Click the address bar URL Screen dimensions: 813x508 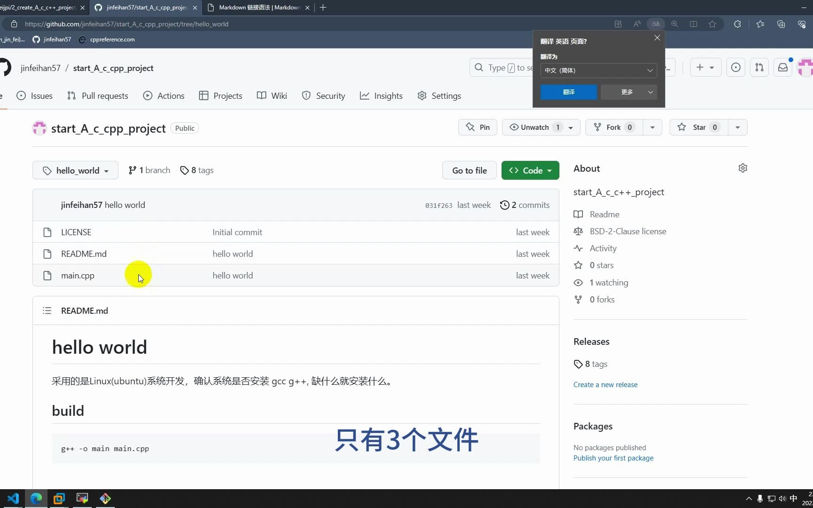coord(127,24)
